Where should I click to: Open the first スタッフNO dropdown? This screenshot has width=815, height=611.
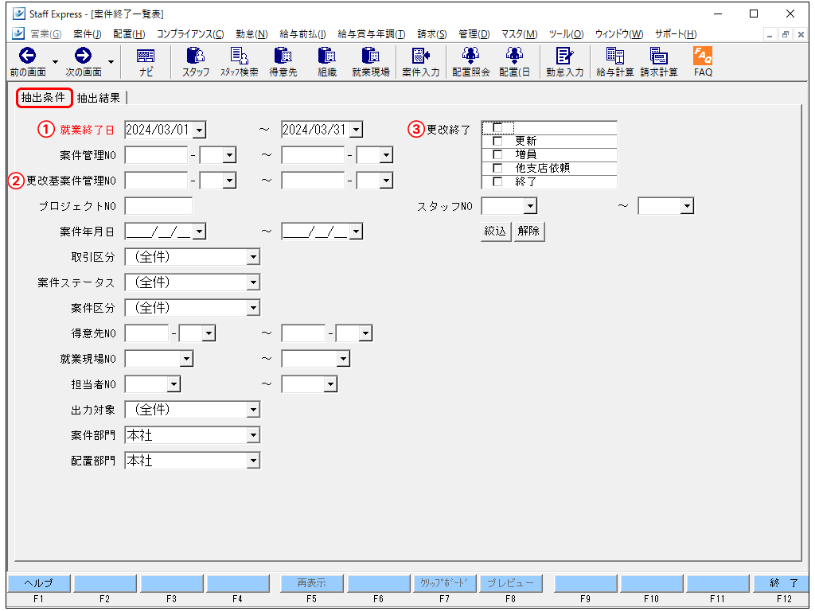pos(530,206)
